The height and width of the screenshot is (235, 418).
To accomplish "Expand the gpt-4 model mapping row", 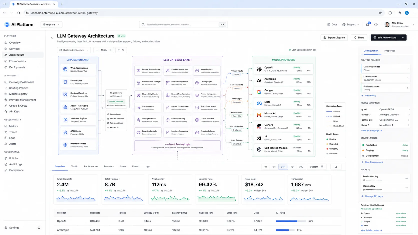I will (x=385, y=109).
